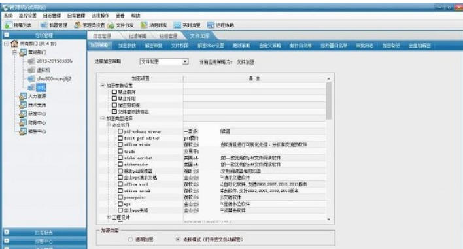Click the settings list scrollbar up arrow
Viewport: 463px width, 249px height.
click(329, 79)
